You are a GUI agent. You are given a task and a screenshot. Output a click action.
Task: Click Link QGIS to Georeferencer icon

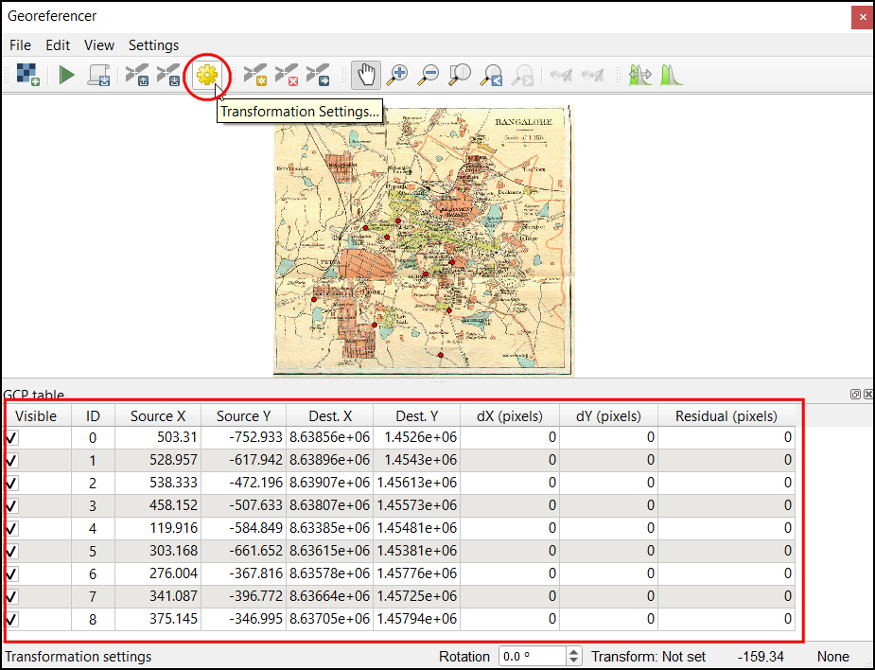(592, 75)
